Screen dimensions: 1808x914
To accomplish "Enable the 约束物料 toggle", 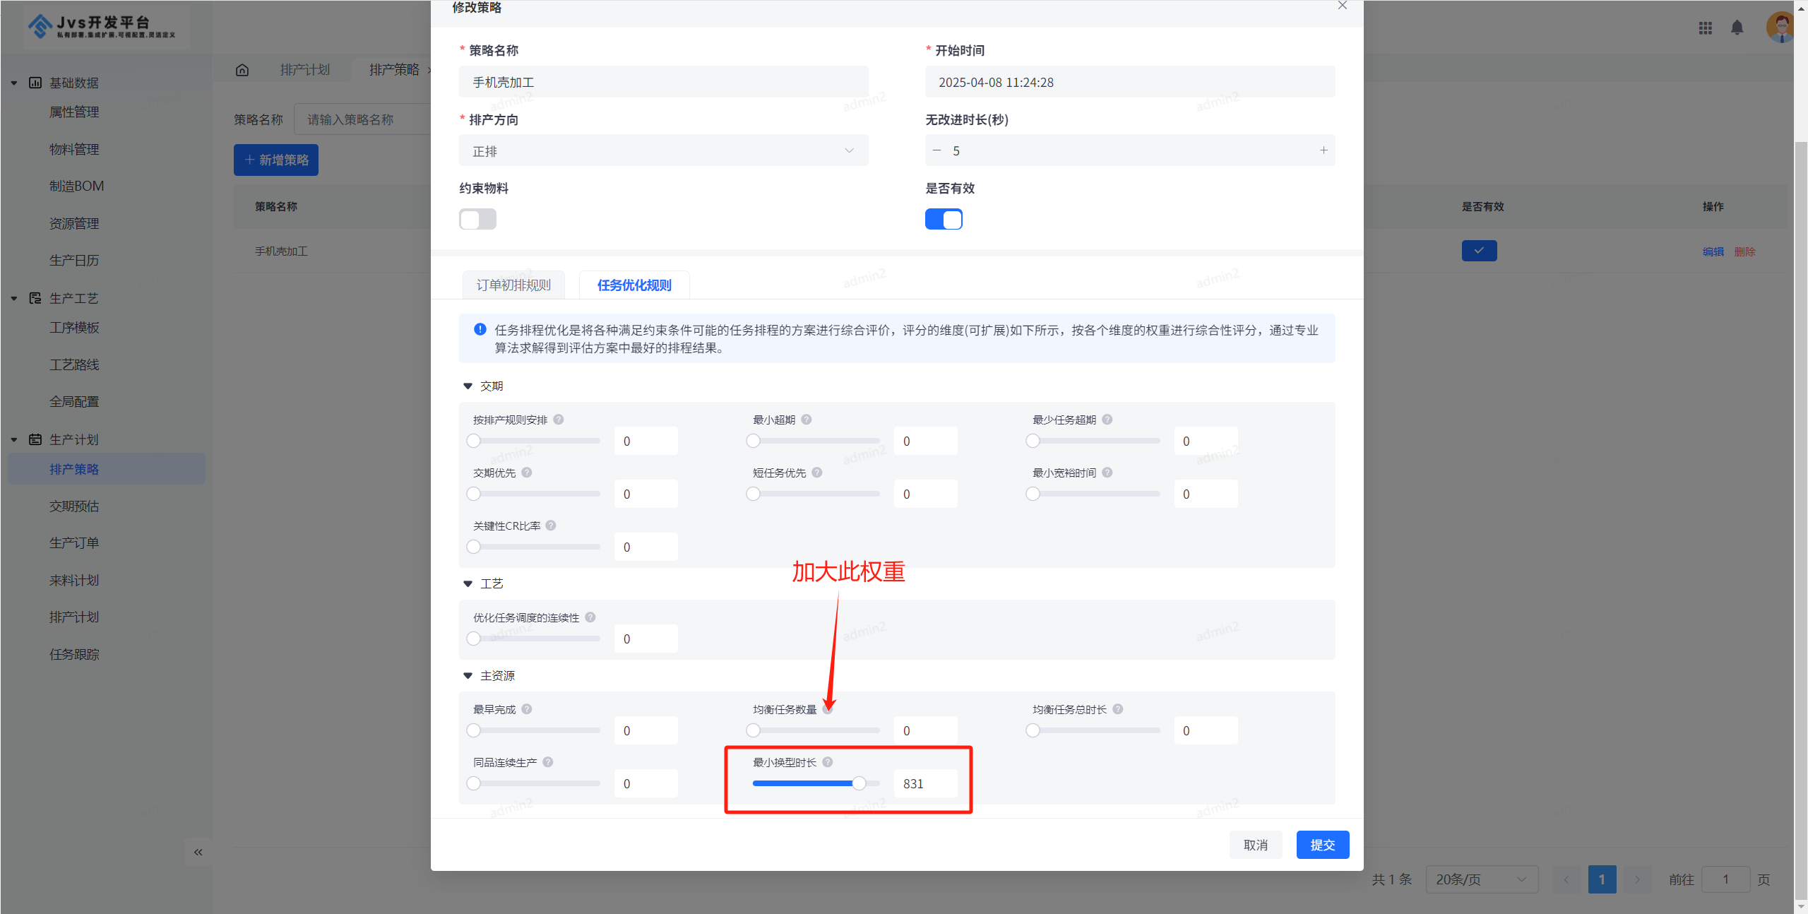I will [x=477, y=219].
